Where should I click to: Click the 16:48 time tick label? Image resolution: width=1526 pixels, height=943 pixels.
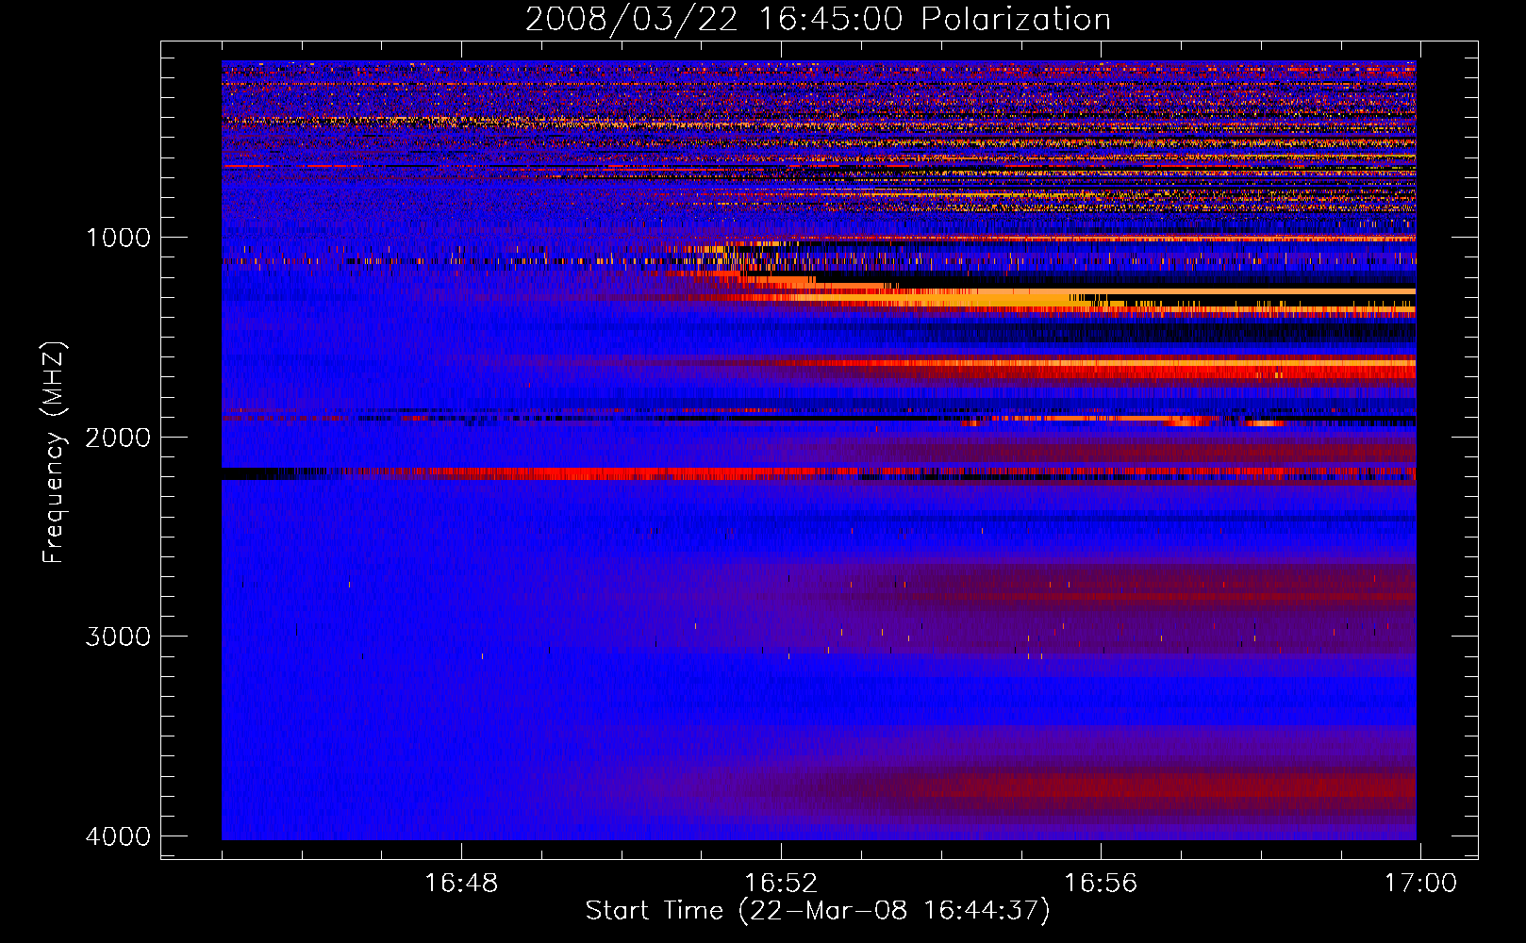[461, 884]
